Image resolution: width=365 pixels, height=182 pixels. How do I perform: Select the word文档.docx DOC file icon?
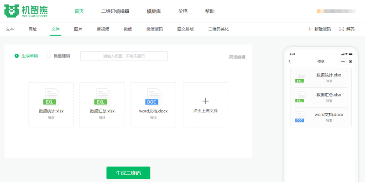tap(153, 97)
